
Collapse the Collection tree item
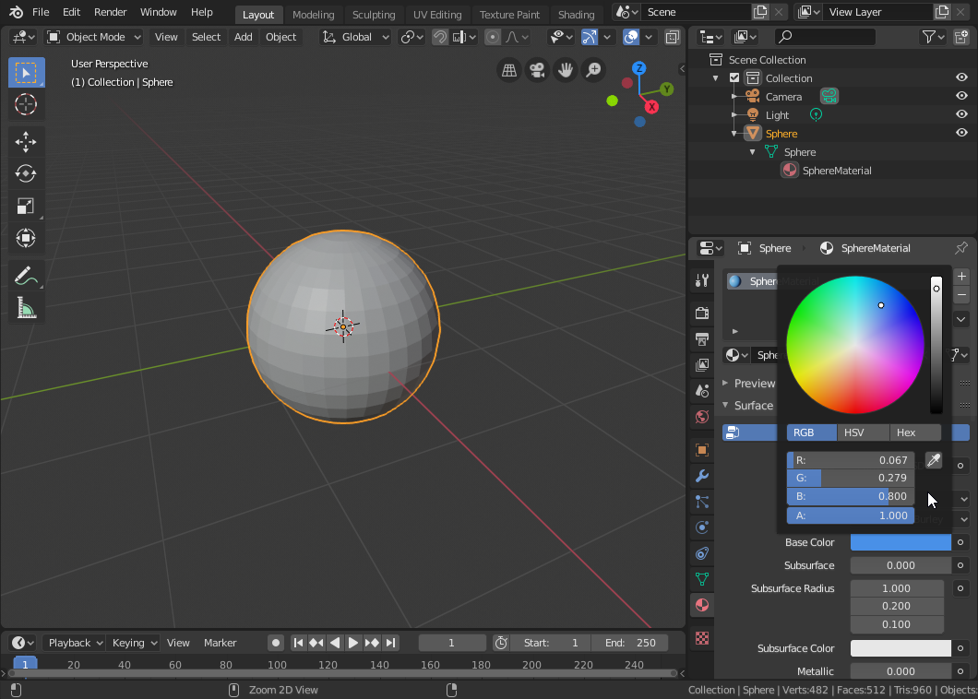pyautogui.click(x=715, y=78)
